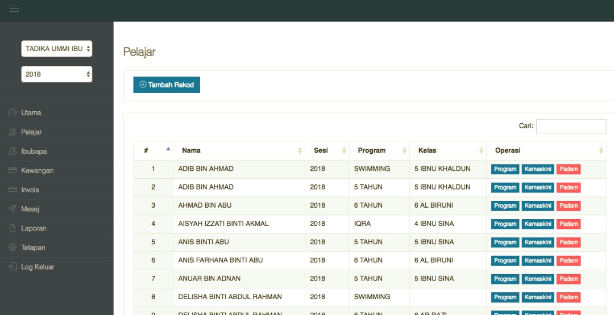Click Kemaskini for AISYAH IZZATI BINTI AKMAL

[x=538, y=224]
